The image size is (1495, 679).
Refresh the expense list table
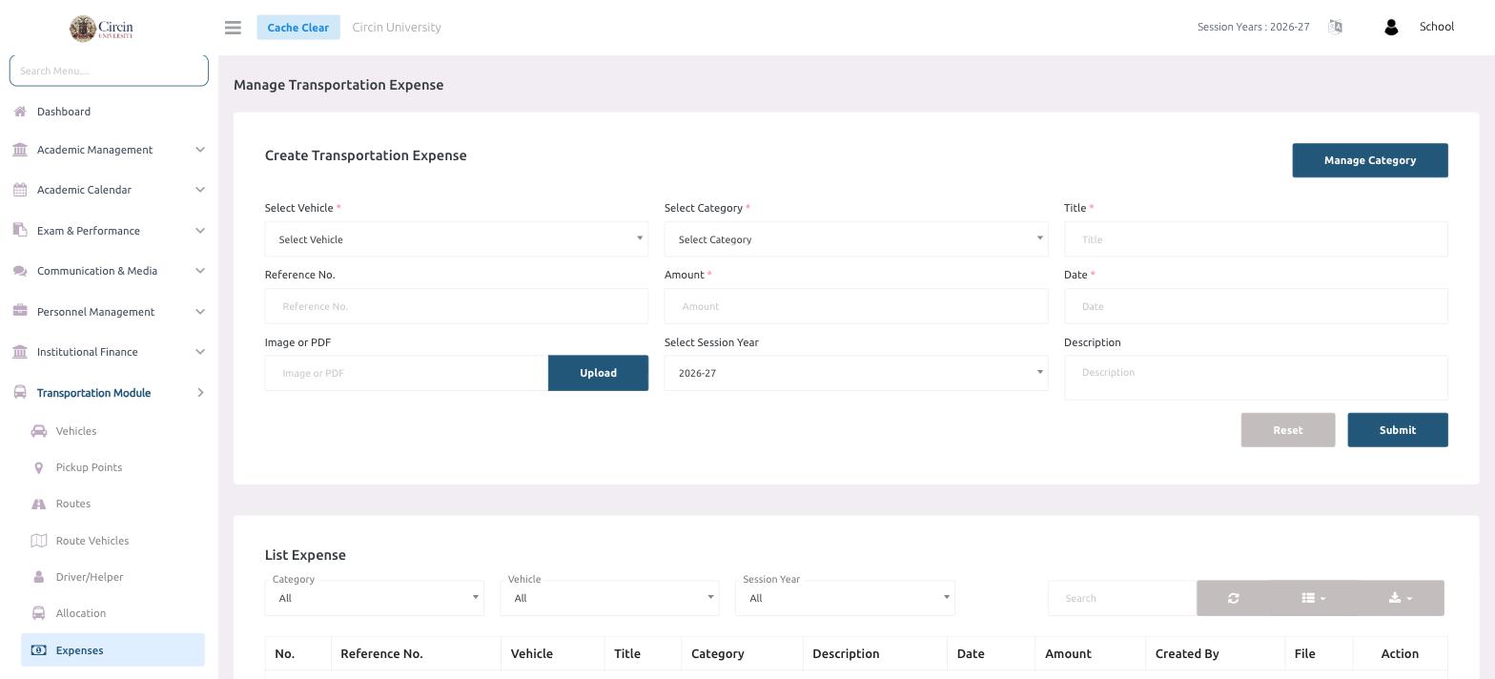1234,598
